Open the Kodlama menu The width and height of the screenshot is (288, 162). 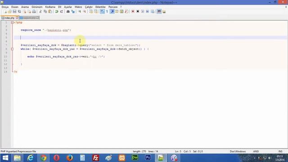click(50, 7)
